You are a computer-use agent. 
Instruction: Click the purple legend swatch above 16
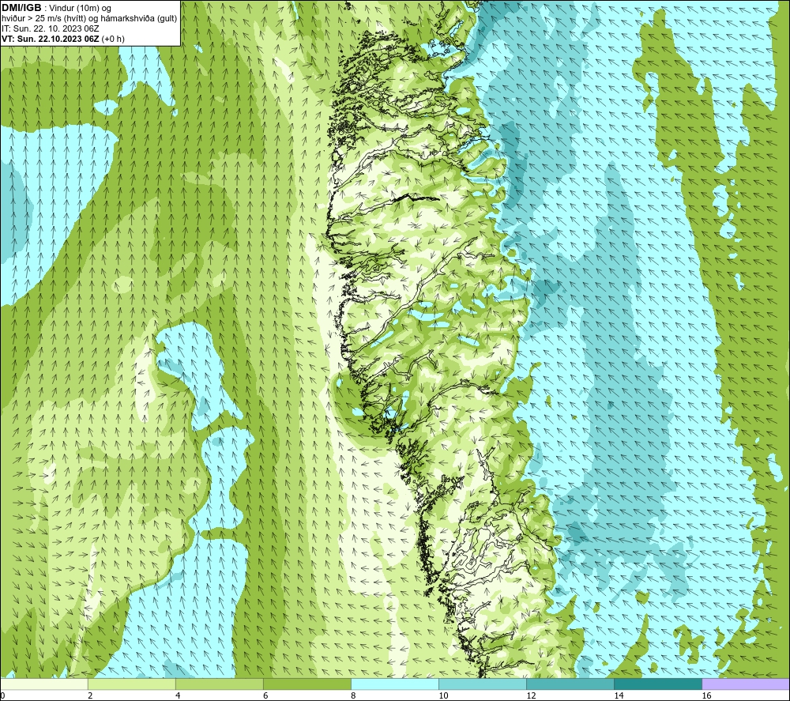(746, 684)
